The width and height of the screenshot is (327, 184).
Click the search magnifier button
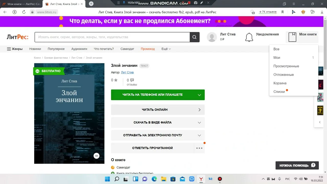194,37
